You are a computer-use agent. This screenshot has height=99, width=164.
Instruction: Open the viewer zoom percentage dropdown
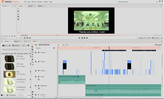tap(162, 38)
